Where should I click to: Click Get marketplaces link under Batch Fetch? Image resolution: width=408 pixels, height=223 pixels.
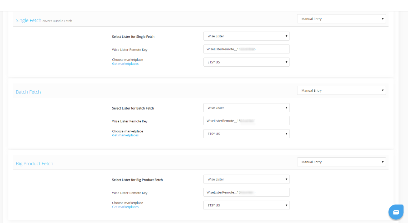tap(125, 135)
